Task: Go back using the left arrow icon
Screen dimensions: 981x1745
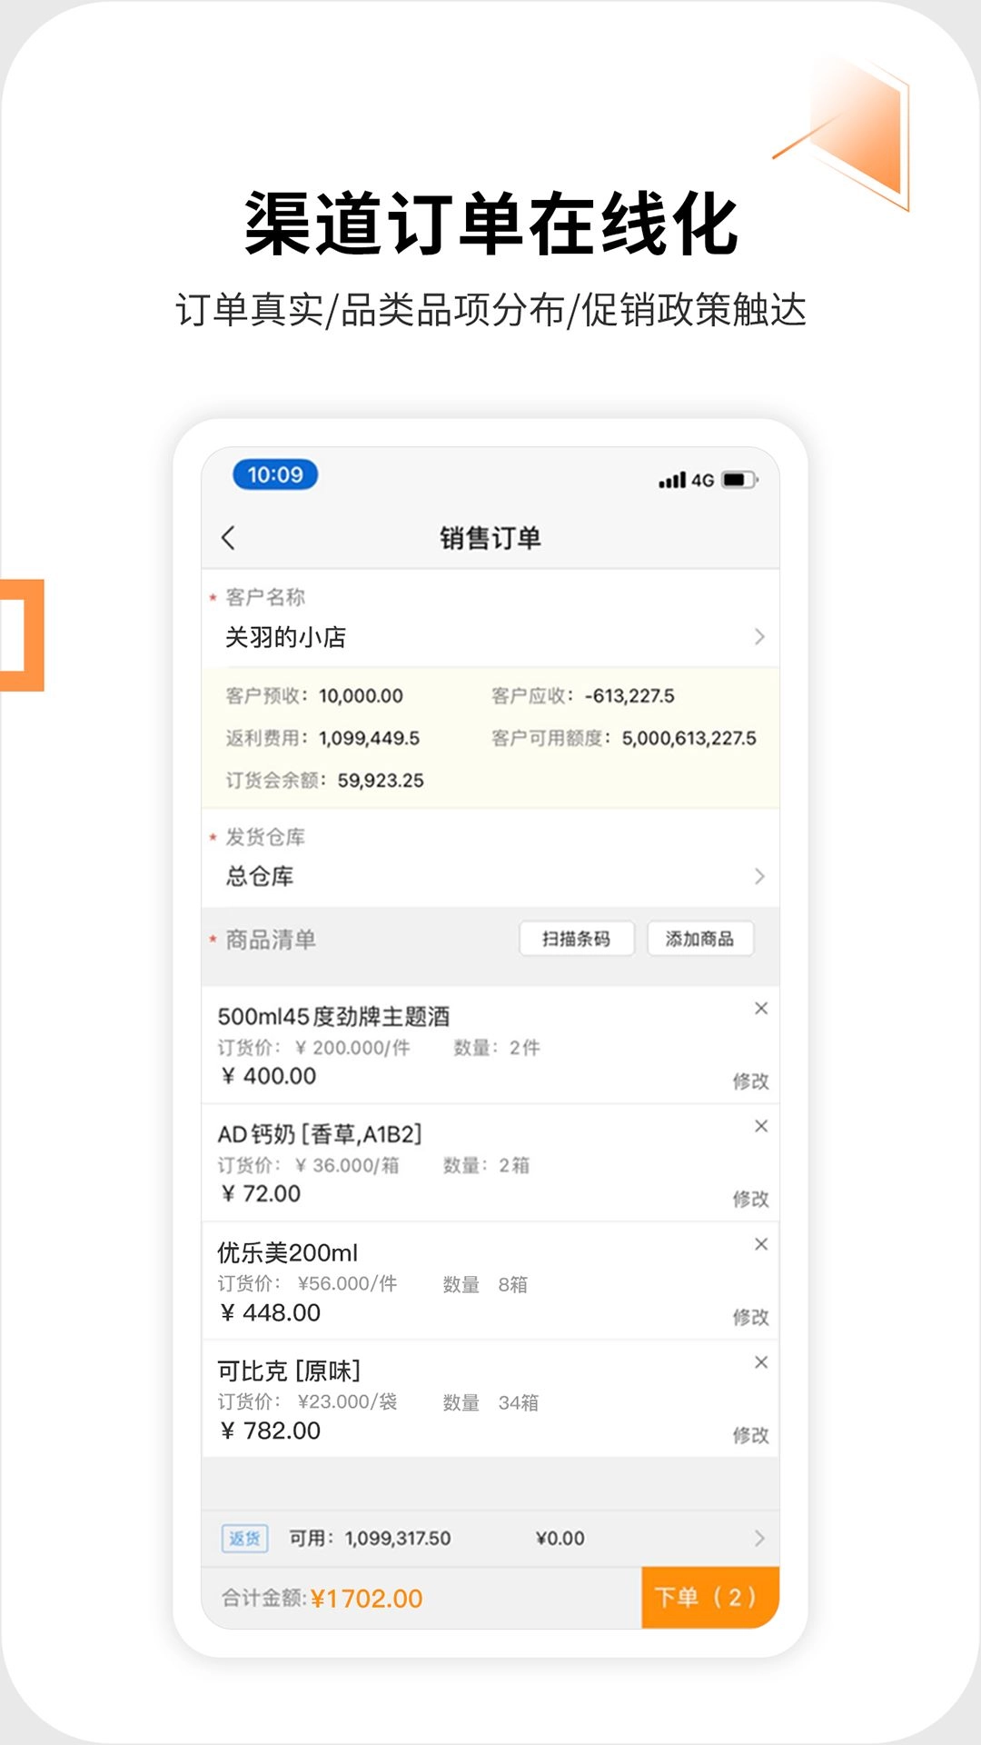Action: click(228, 538)
